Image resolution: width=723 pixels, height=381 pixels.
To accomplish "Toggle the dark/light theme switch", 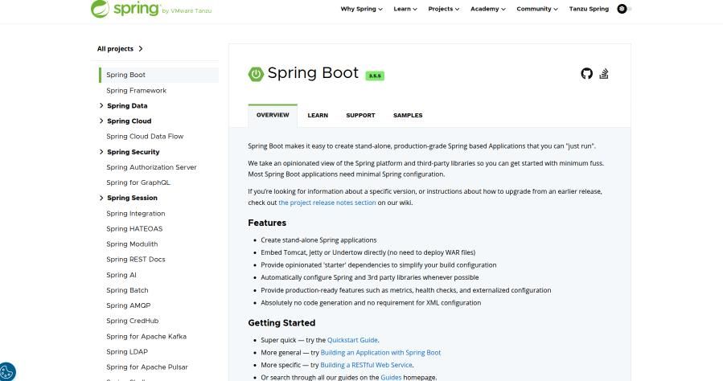I will pos(623,9).
